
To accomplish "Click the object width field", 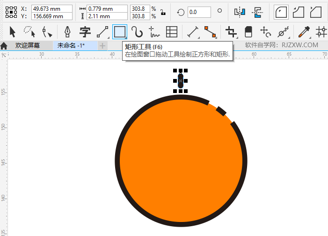I will [107, 9].
